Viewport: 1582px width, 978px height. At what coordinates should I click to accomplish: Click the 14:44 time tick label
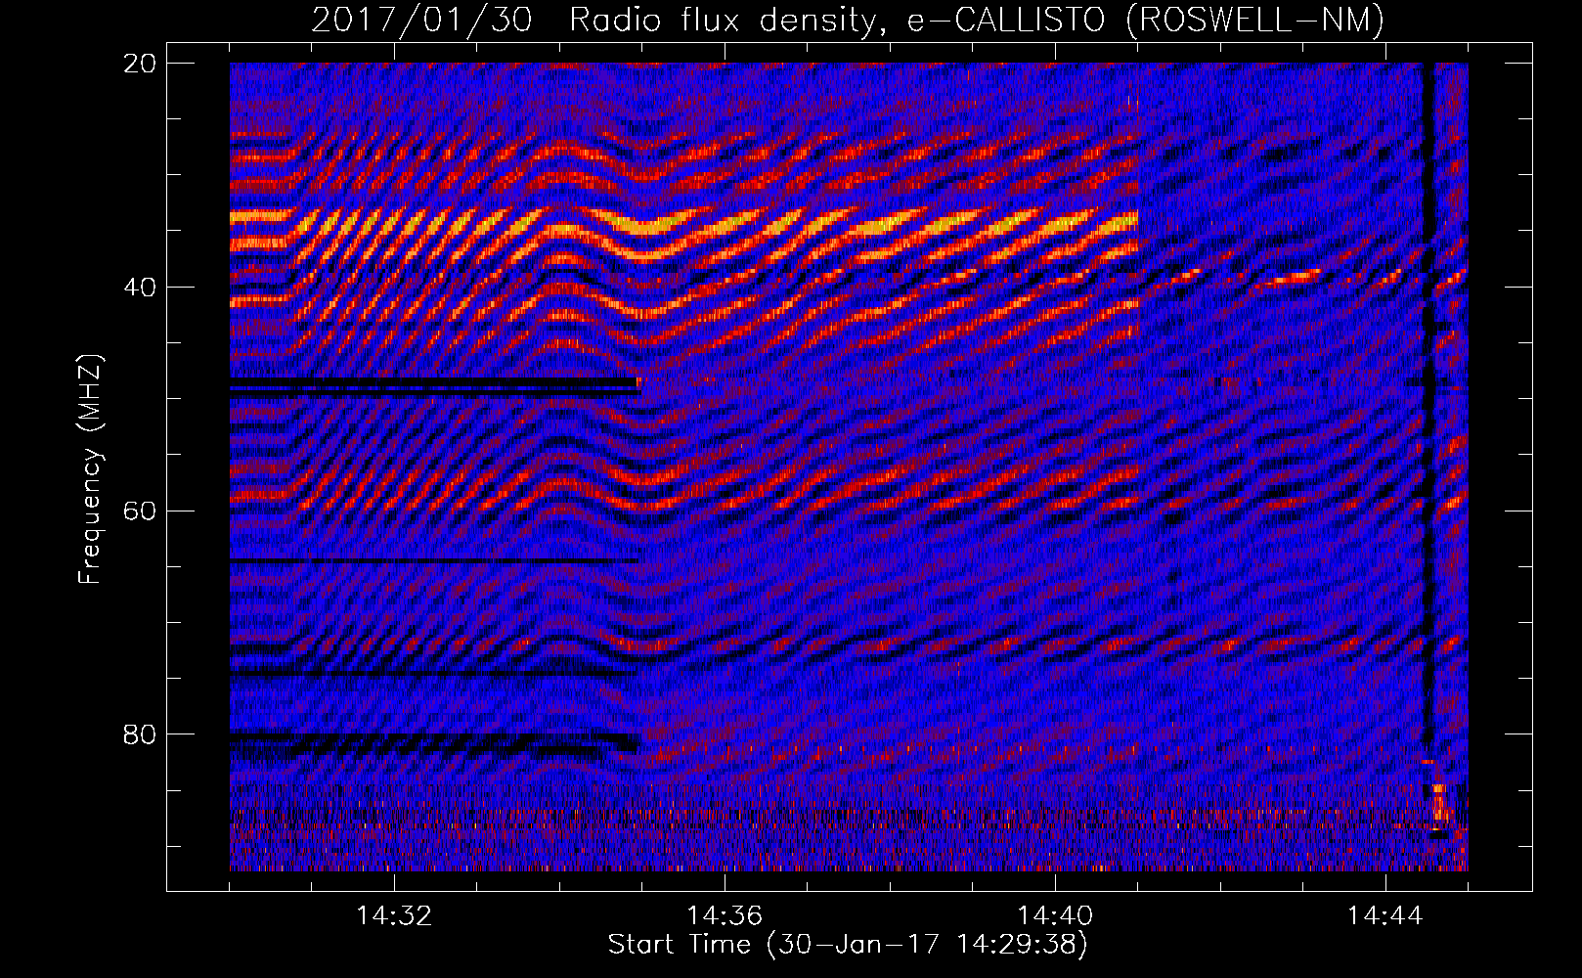point(1384,916)
